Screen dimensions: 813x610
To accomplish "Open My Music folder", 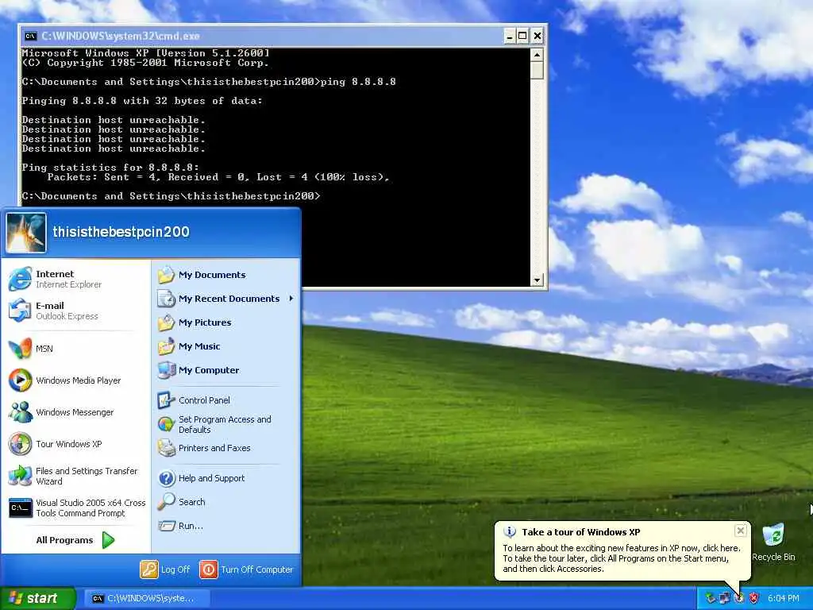I will [226, 346].
